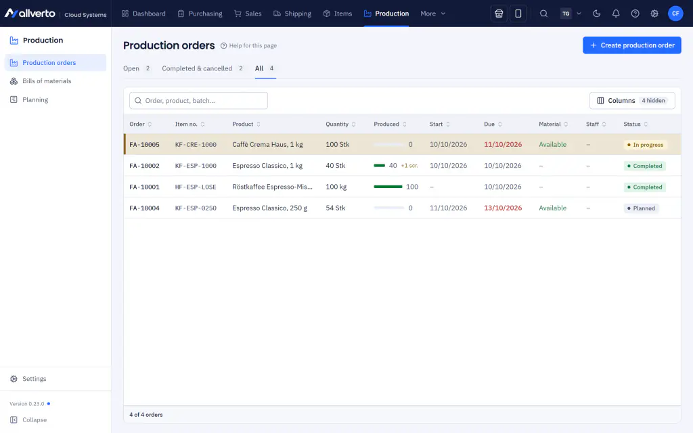Expand the More navigation menu
Screen dimensions: 693x433
[x=432, y=14]
